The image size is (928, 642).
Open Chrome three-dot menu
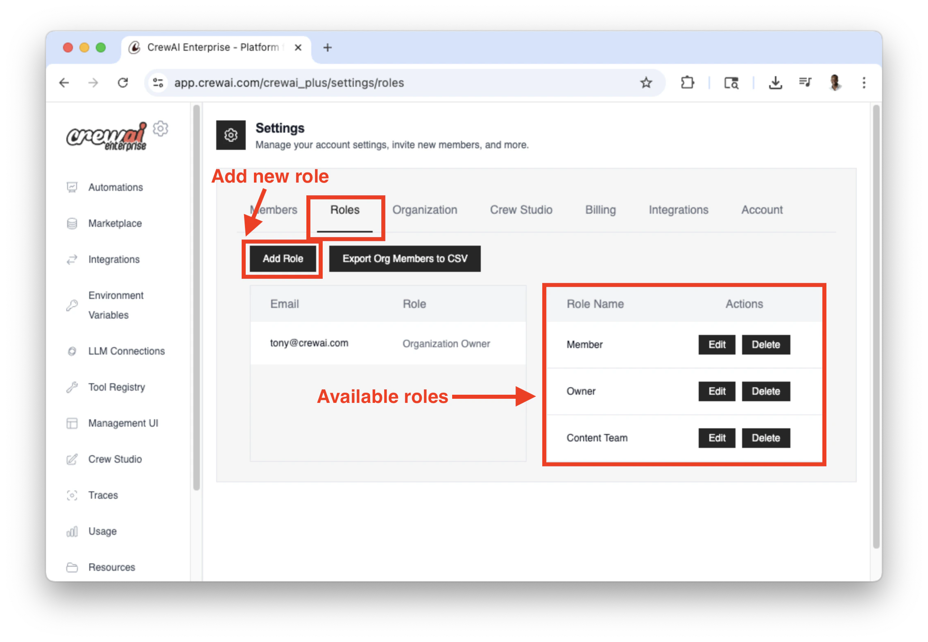[x=864, y=83]
